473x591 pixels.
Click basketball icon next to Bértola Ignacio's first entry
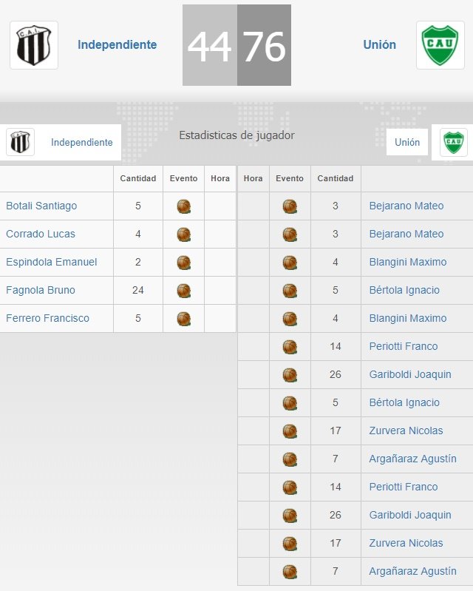point(290,290)
